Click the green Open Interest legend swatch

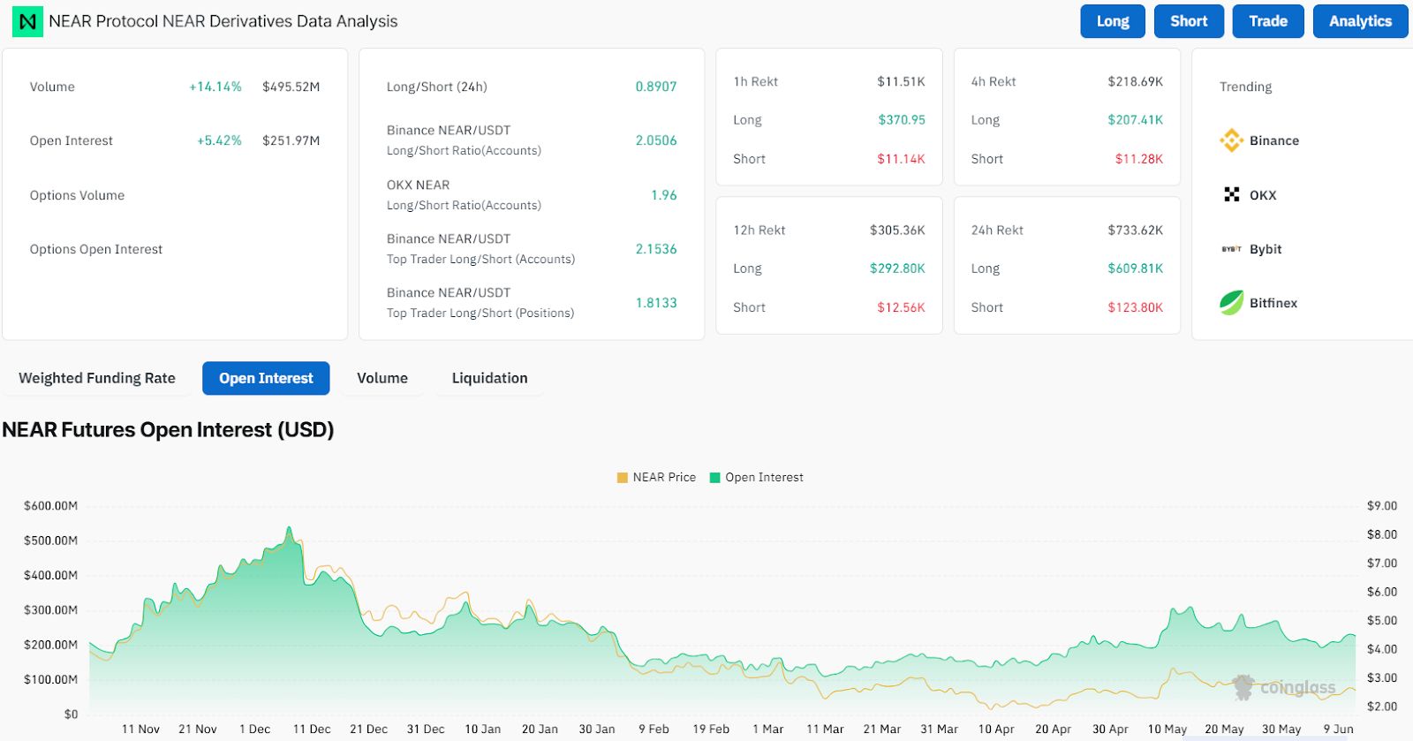coord(715,478)
